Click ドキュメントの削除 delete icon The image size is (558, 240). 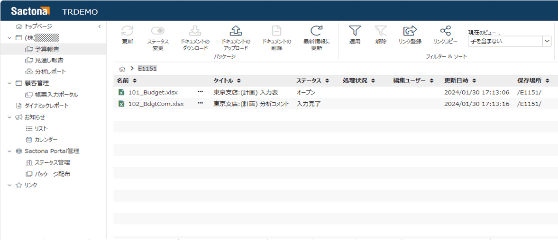pyautogui.click(x=276, y=31)
